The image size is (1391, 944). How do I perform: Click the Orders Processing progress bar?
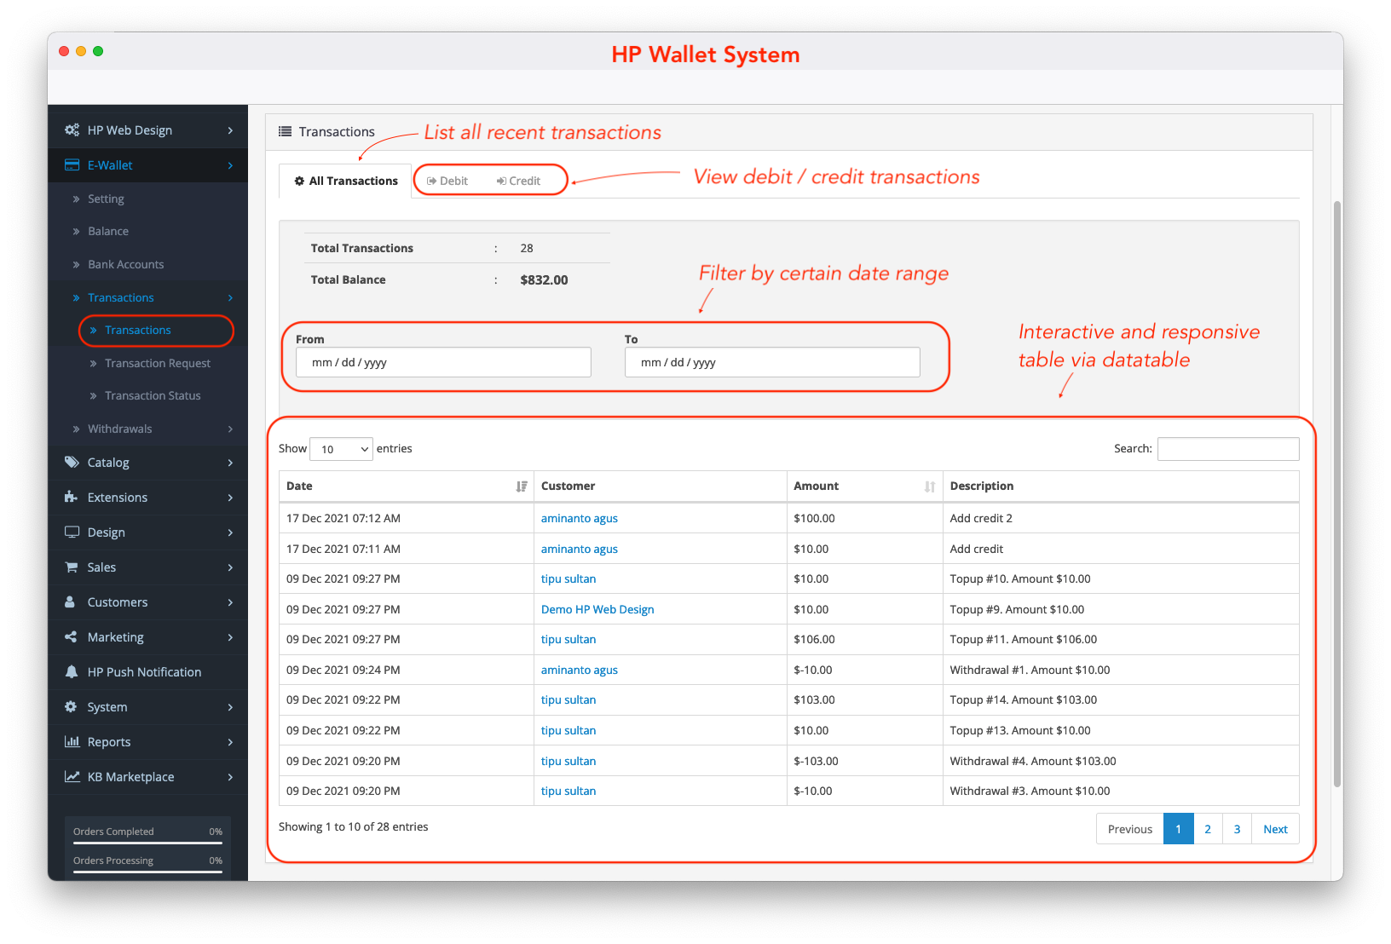(147, 872)
